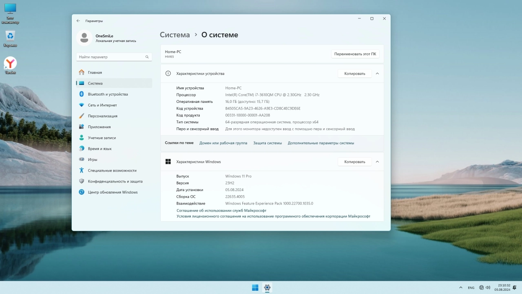
Task: Click the apps icon beside Приложения
Action: (x=82, y=127)
